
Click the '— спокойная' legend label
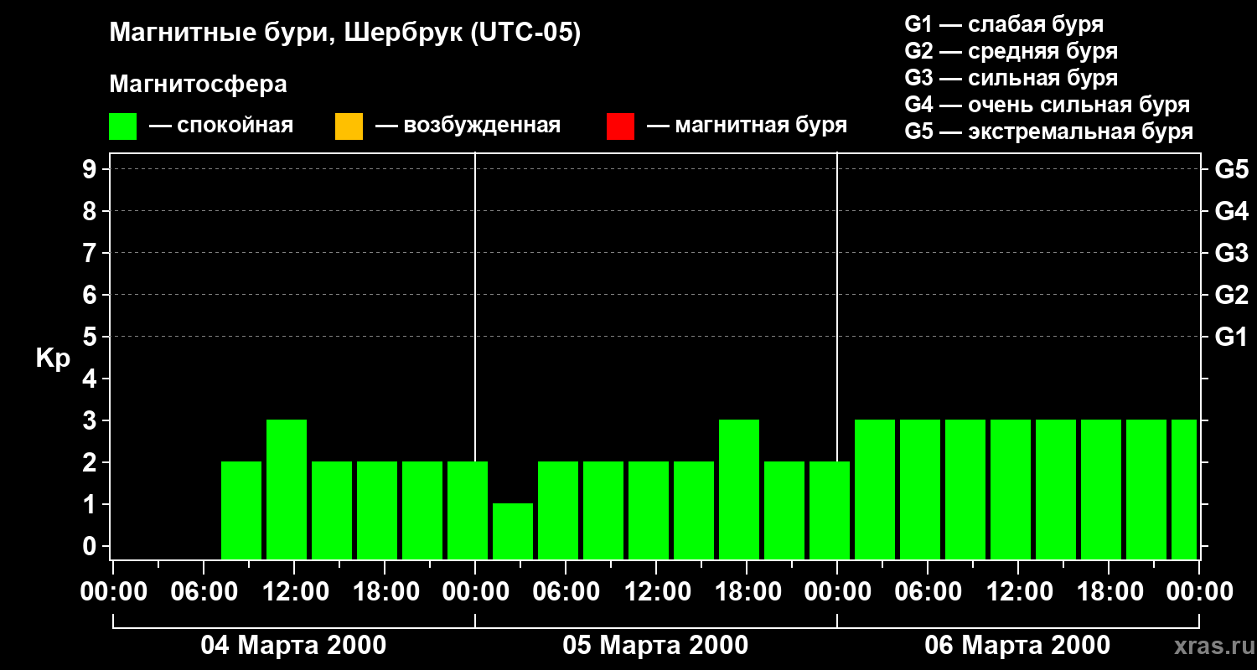(x=221, y=126)
